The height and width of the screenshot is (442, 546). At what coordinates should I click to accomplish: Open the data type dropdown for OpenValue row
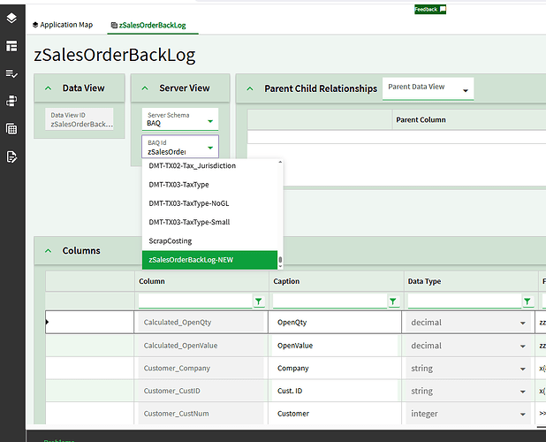523,347
